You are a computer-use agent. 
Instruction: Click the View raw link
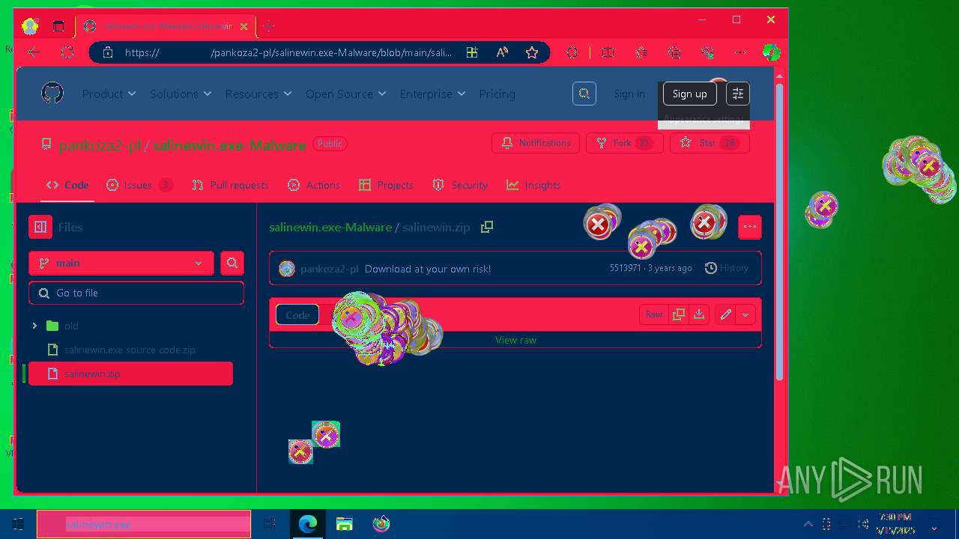tap(515, 340)
